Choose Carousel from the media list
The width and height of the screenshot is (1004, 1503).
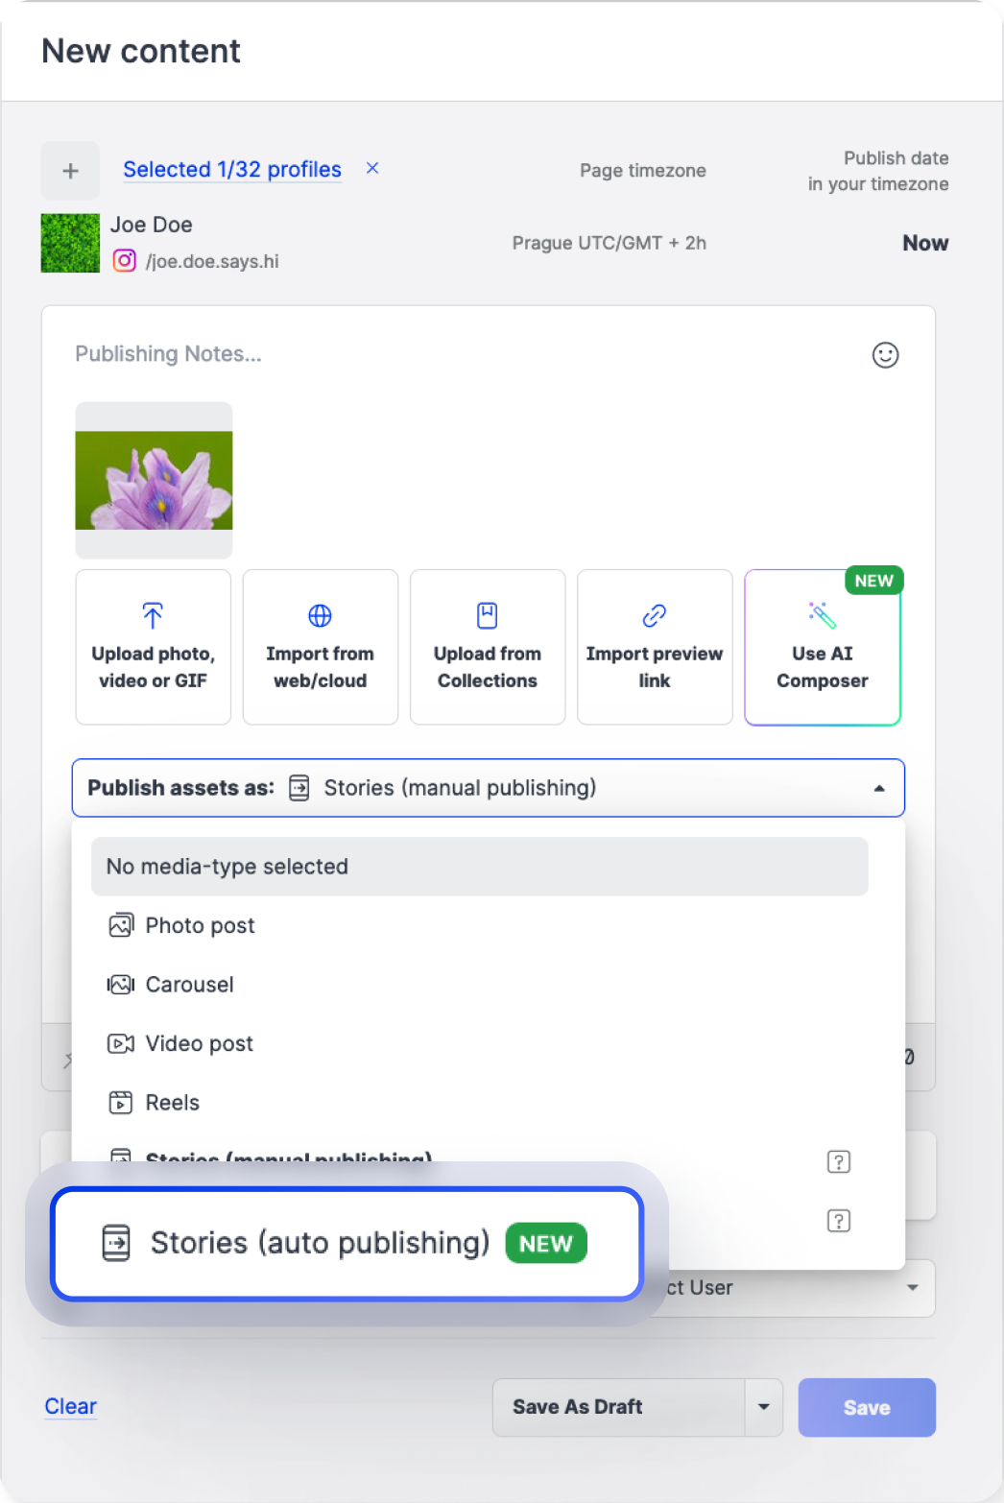click(189, 985)
